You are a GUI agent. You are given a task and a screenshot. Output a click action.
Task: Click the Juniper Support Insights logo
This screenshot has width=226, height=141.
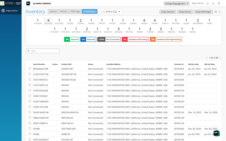[x=11, y=3]
